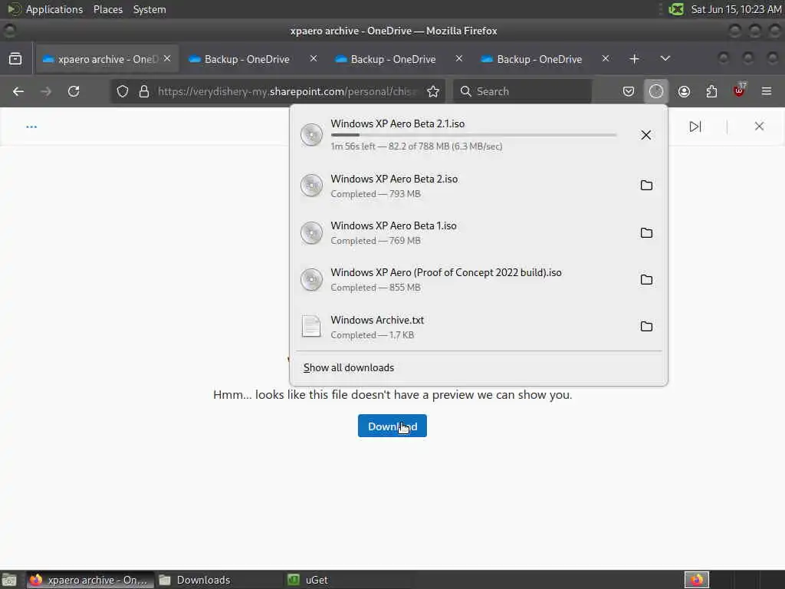Close the second Backup - OneDrive tab
Image resolution: width=785 pixels, height=589 pixels.
(x=314, y=58)
